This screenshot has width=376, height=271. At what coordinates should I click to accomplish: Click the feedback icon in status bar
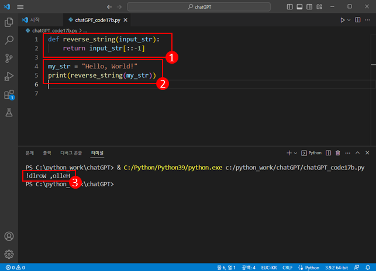pos(357,267)
